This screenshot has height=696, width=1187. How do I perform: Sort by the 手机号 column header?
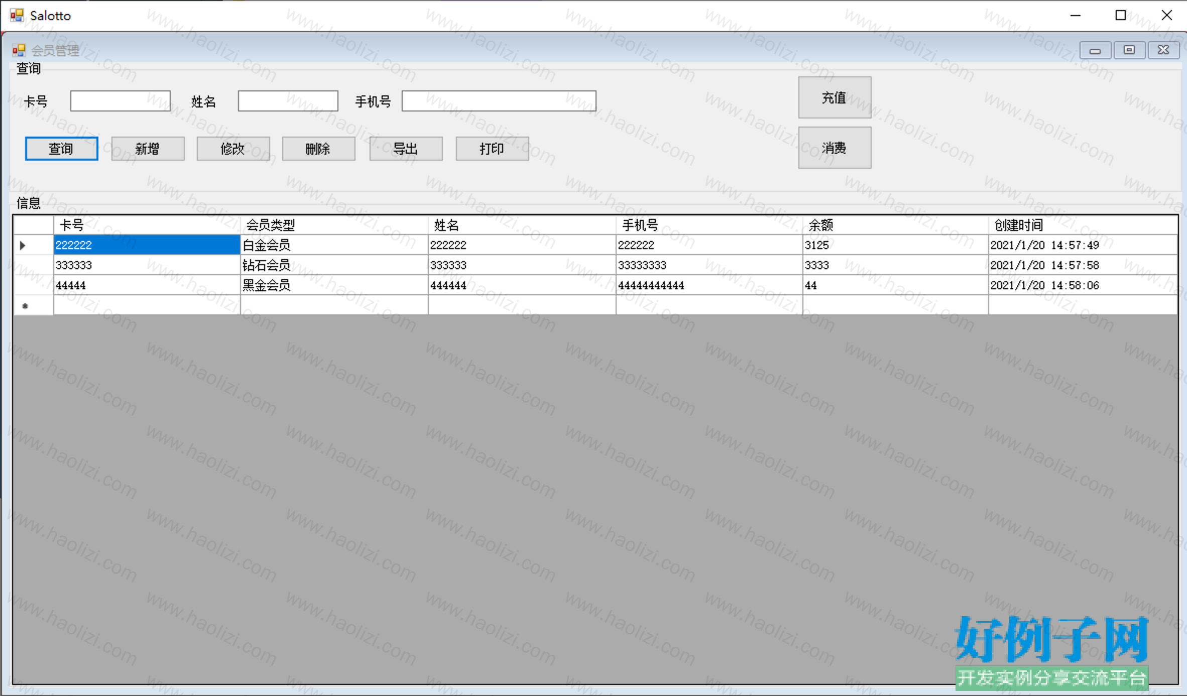pos(709,225)
